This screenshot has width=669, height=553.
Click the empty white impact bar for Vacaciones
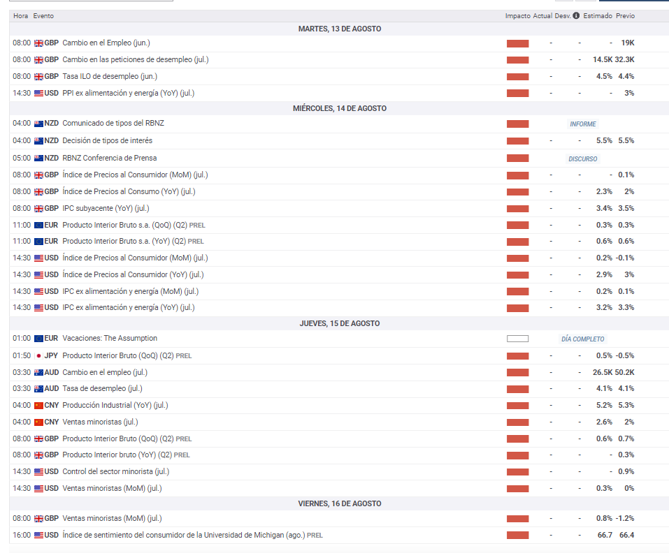(x=517, y=339)
